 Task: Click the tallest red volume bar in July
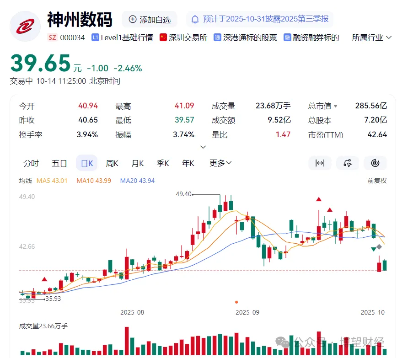click(x=127, y=341)
